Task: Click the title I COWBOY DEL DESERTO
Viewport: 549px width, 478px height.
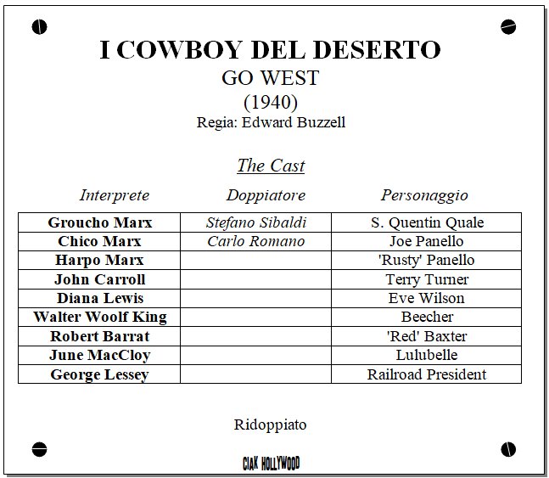Action: (x=270, y=50)
